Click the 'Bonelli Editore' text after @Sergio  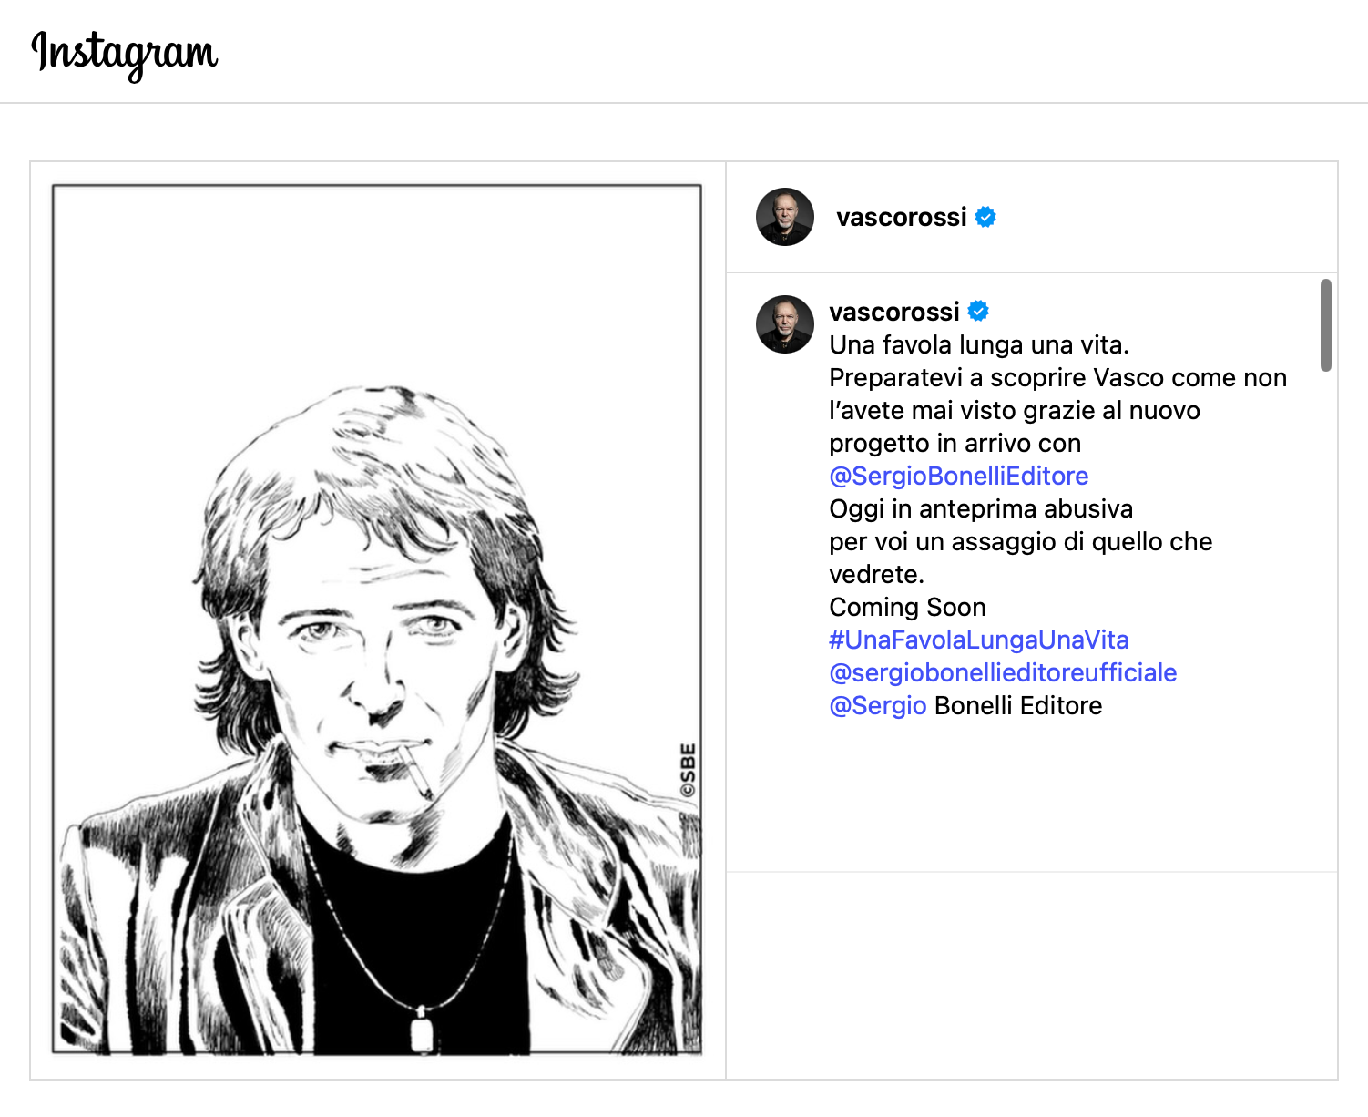coord(1017,705)
